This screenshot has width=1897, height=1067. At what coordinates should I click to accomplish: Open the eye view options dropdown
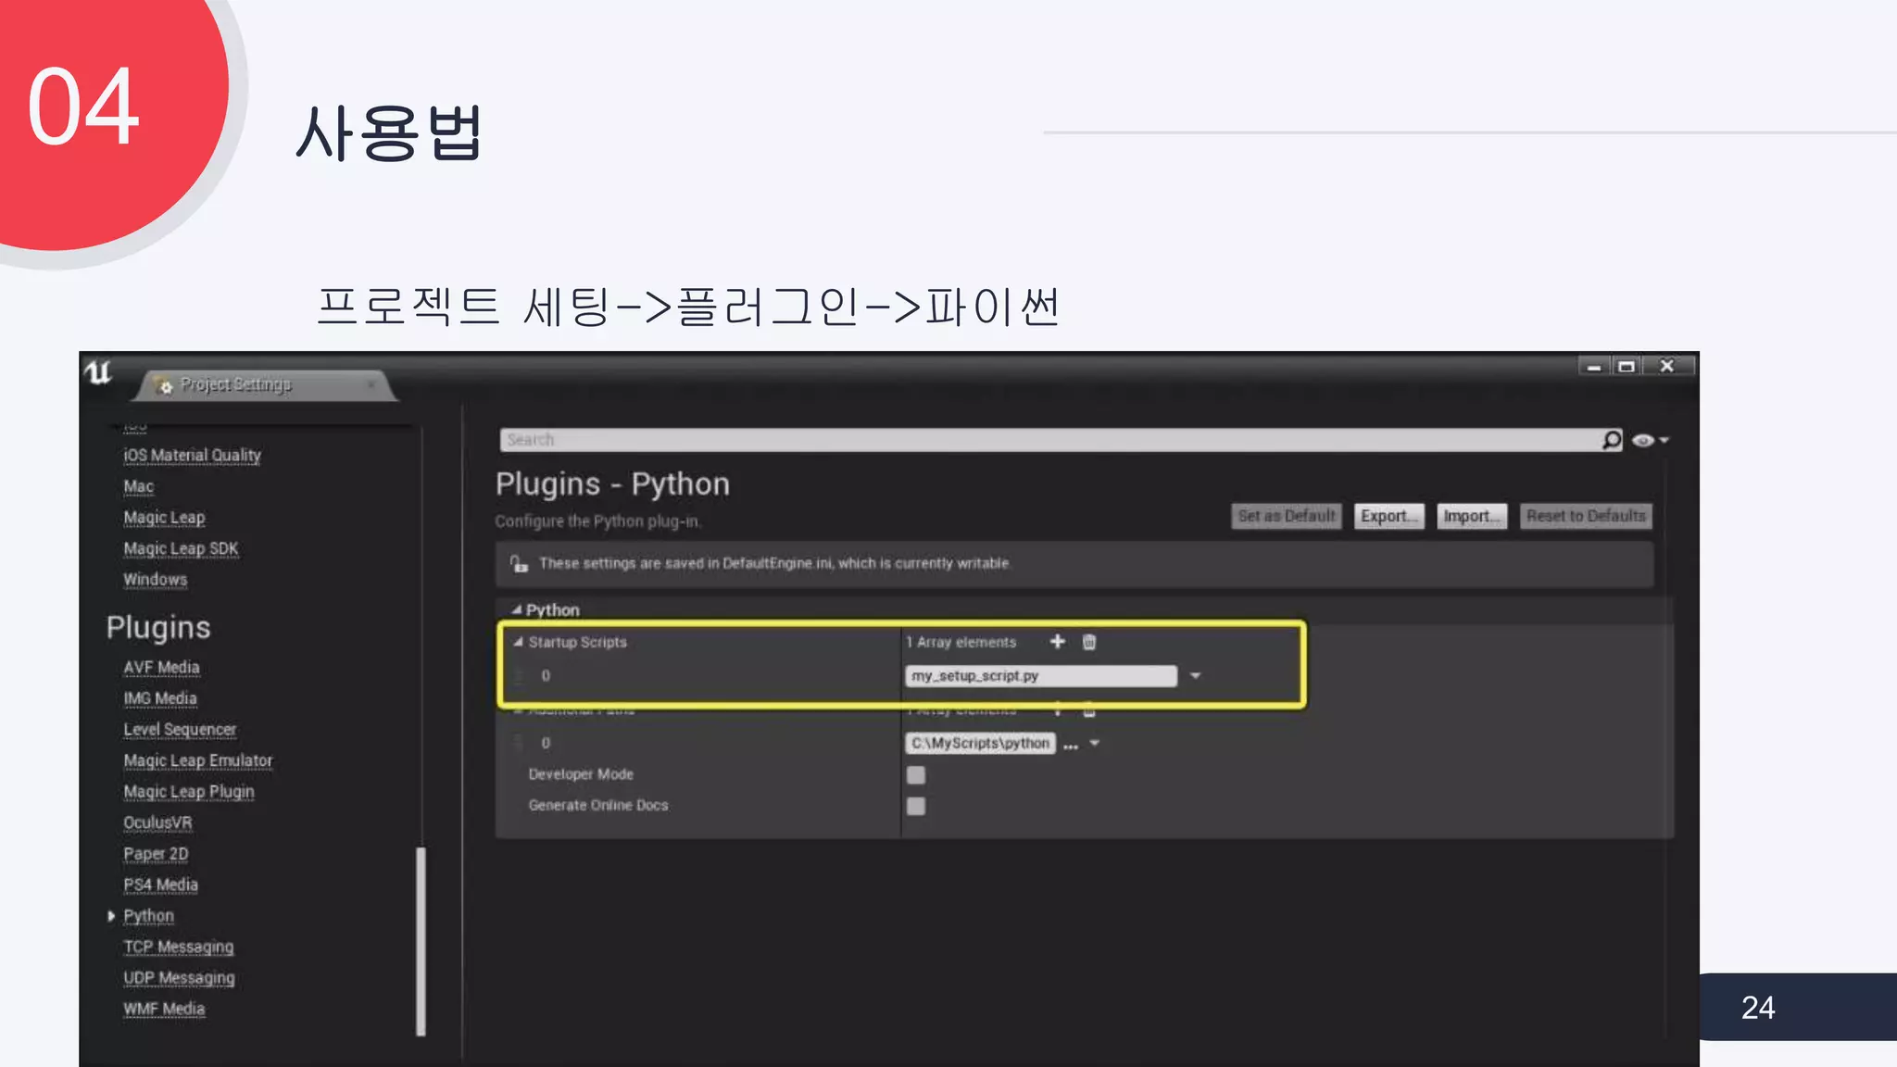click(x=1650, y=440)
